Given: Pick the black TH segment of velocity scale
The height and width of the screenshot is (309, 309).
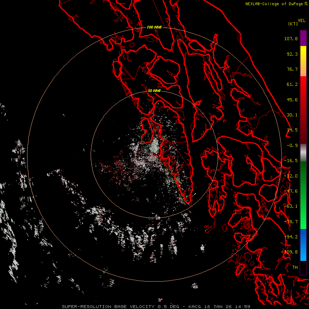Looking at the screenshot, I should click(x=303, y=267).
